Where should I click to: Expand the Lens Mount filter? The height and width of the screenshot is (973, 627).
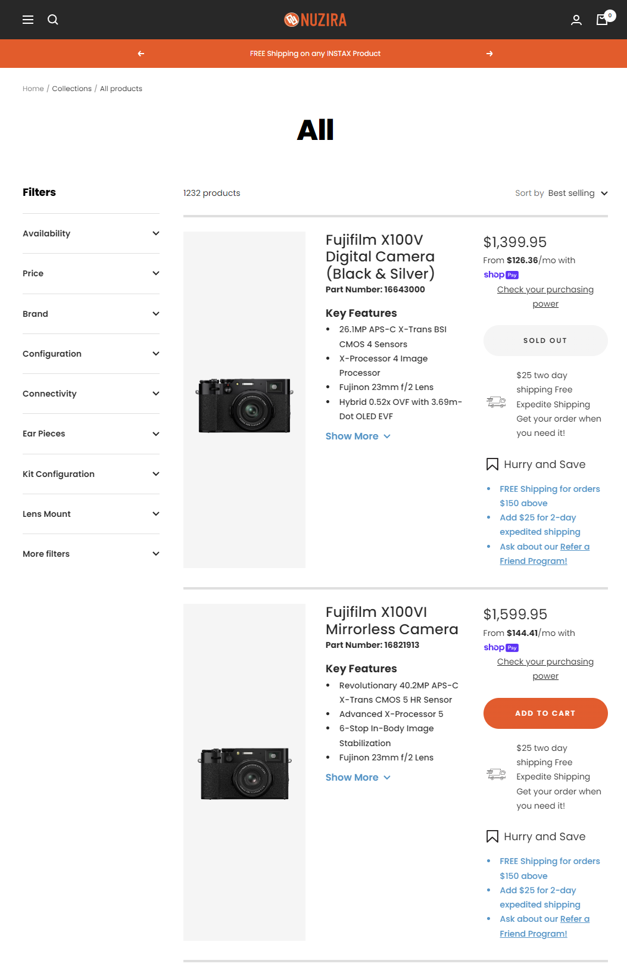[x=91, y=514]
